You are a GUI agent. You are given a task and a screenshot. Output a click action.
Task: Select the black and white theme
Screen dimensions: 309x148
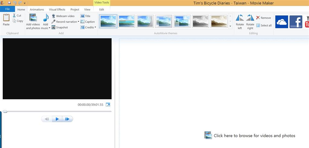tap(201, 21)
